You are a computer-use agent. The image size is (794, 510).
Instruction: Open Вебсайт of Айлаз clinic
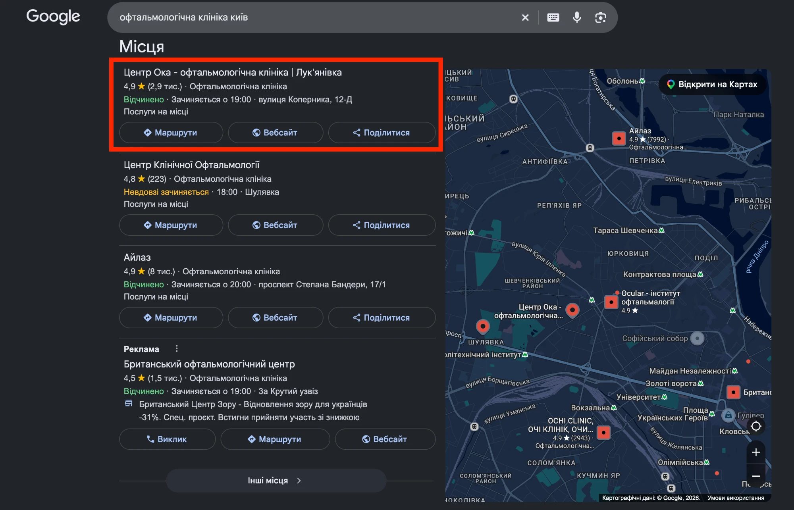coord(276,318)
